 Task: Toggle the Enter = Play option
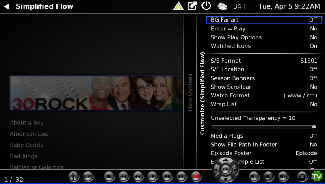click(x=264, y=28)
